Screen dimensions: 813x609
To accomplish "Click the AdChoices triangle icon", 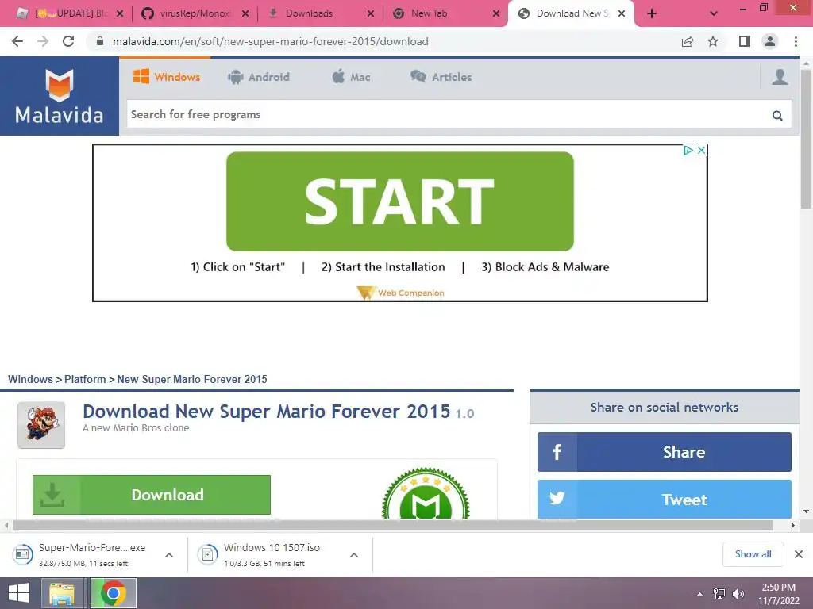I will click(688, 150).
